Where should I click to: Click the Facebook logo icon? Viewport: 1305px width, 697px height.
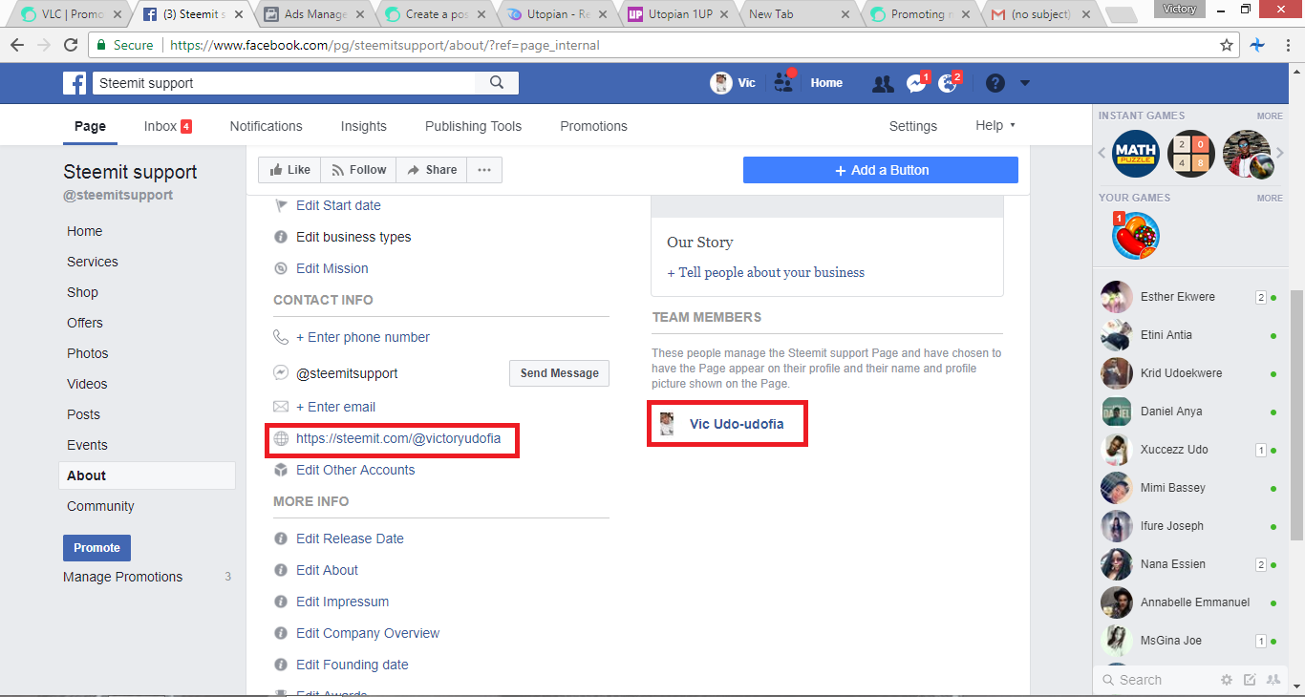click(x=75, y=83)
